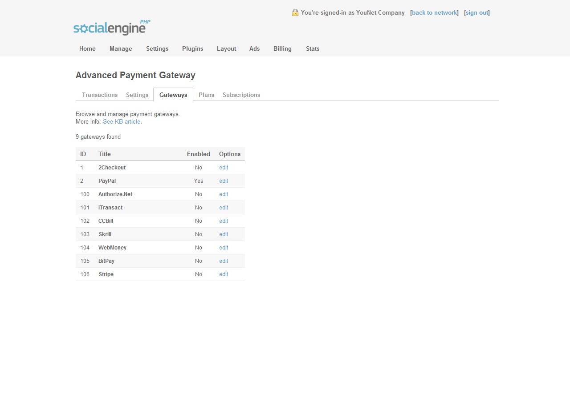Viewport: 570px width, 418px height.
Task: Select the CCBill title cell
Action: (x=106, y=221)
